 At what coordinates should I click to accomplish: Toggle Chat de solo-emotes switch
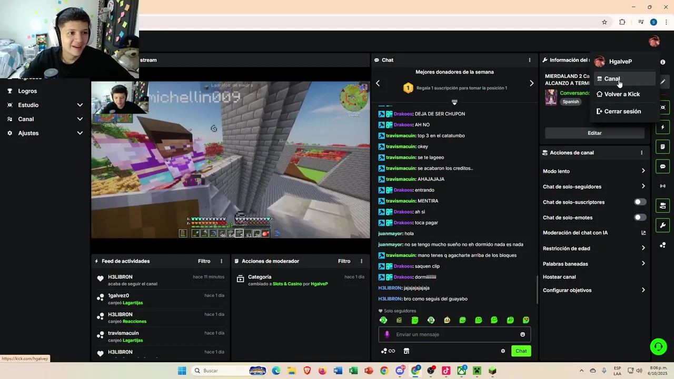(640, 217)
